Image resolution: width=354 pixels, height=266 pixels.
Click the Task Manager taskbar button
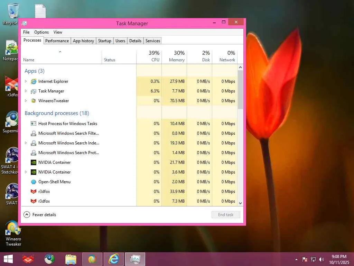[135, 259]
